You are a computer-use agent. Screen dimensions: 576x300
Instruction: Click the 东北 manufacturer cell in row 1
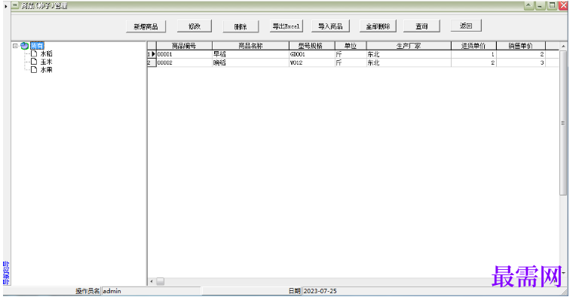(409, 54)
